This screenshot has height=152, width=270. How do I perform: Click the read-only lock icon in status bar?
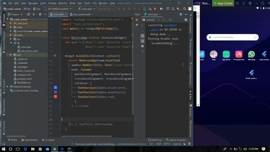(184, 144)
